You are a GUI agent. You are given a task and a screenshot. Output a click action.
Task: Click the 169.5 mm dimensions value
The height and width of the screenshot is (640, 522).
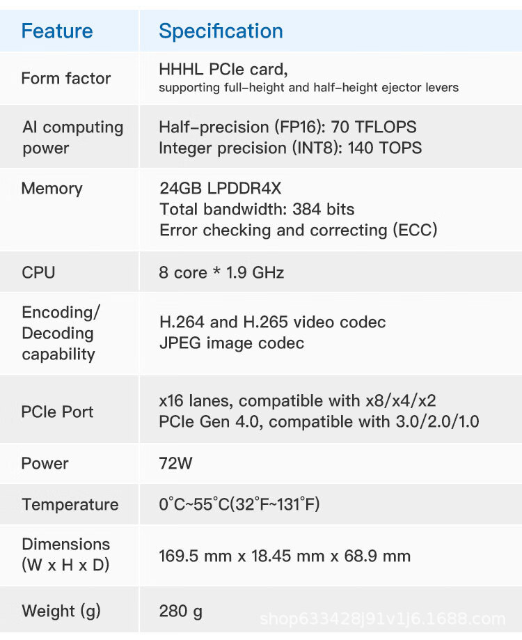[284, 556]
